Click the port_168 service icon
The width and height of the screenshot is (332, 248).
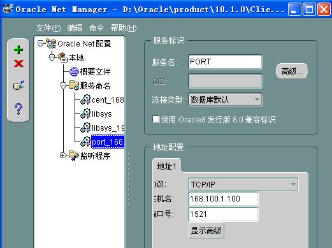[85, 142]
